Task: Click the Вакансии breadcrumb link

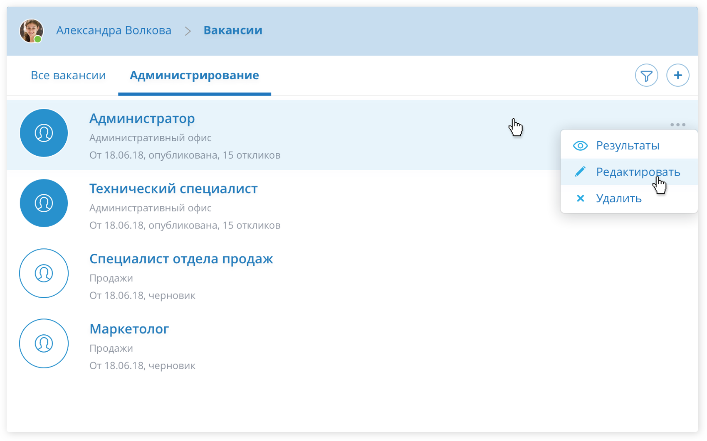Action: click(x=232, y=30)
